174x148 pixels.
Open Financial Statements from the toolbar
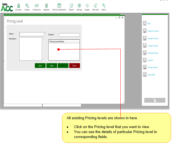(x=59, y=6)
